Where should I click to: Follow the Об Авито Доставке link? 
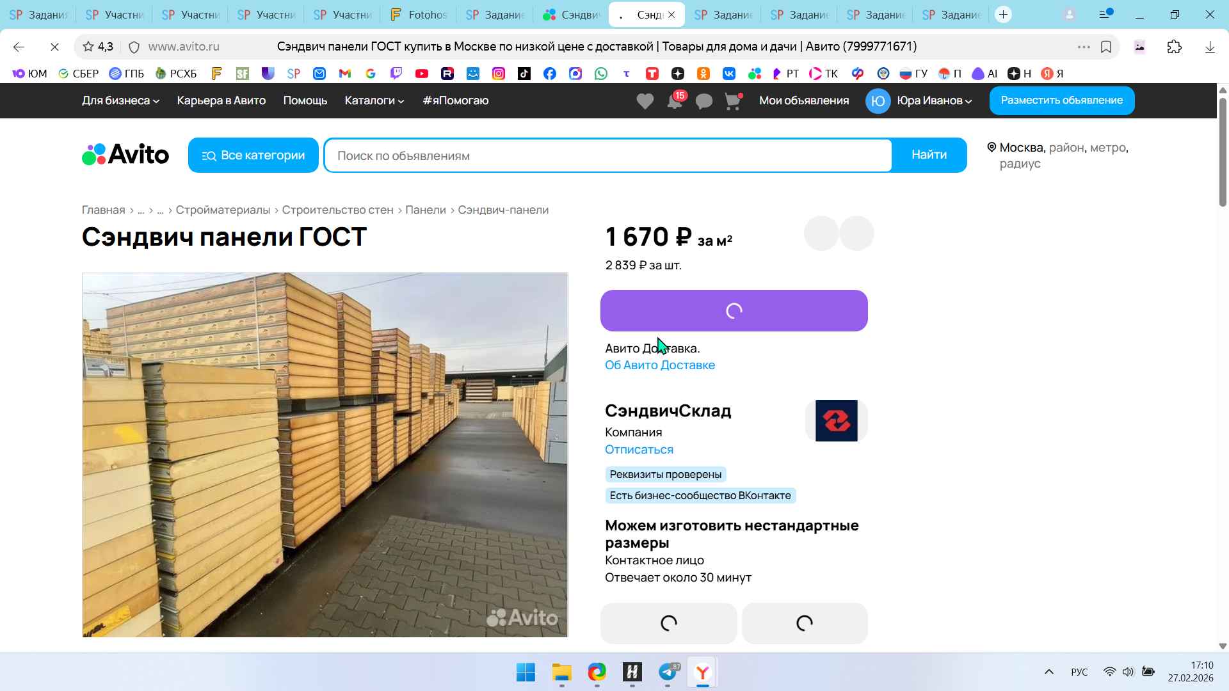[x=659, y=365]
